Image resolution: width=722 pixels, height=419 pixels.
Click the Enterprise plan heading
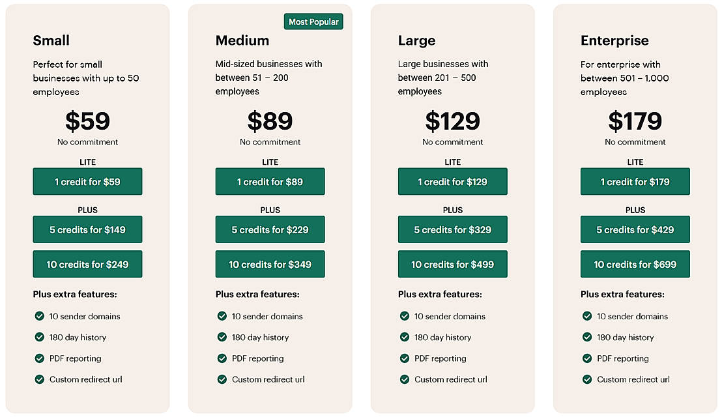tap(614, 40)
